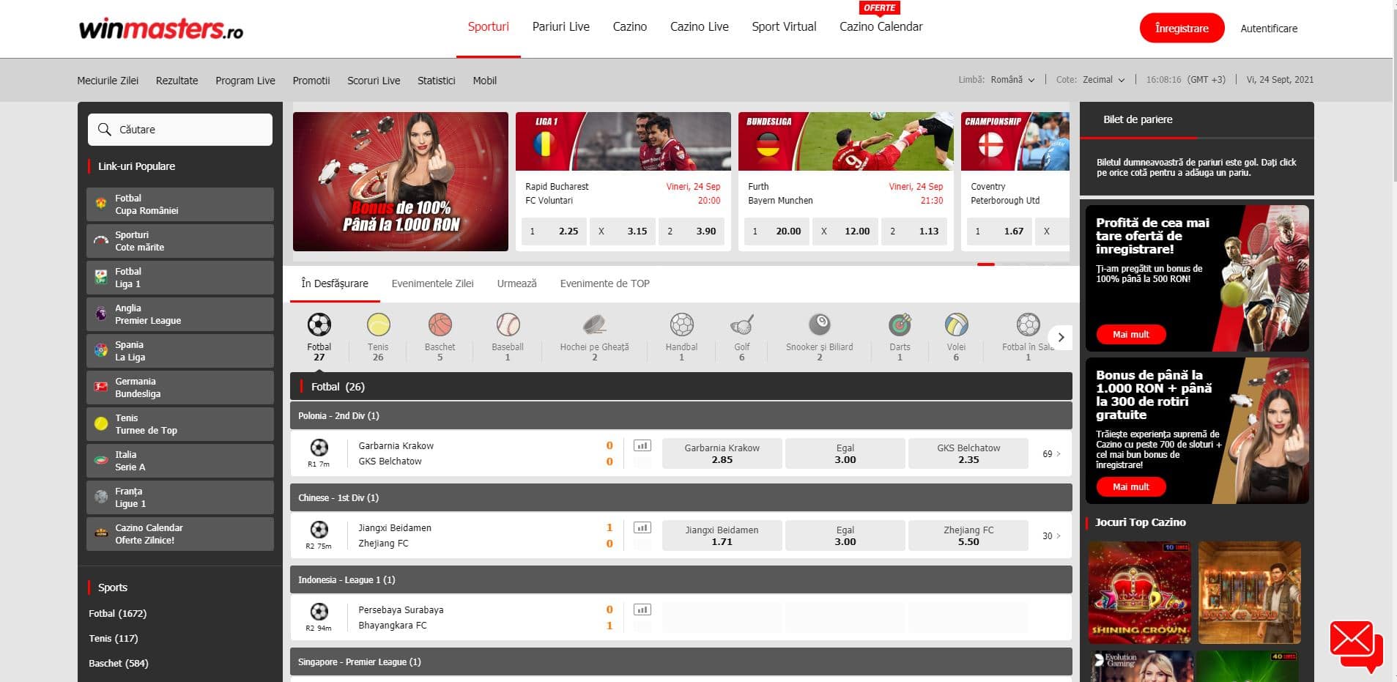Bet on Zhejiang FC at 5.50
The image size is (1397, 682).
coord(968,535)
